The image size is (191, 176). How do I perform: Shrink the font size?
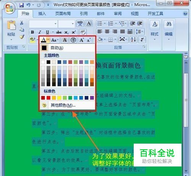pos(89,40)
